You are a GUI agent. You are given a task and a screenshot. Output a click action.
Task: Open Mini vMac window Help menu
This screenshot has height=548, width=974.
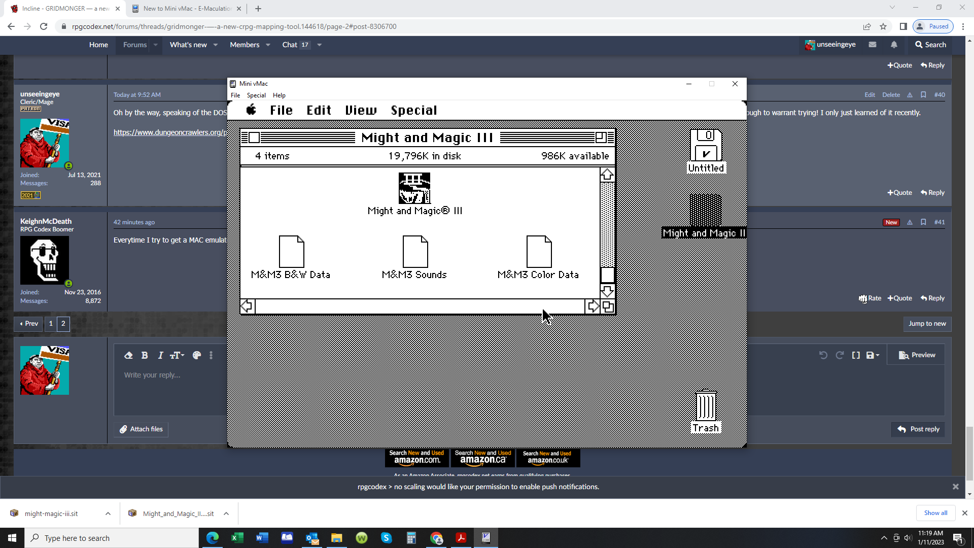click(x=279, y=95)
